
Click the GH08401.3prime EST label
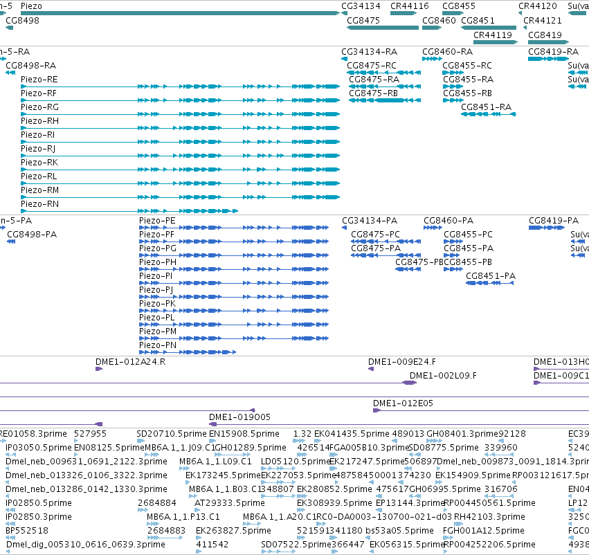coord(462,434)
